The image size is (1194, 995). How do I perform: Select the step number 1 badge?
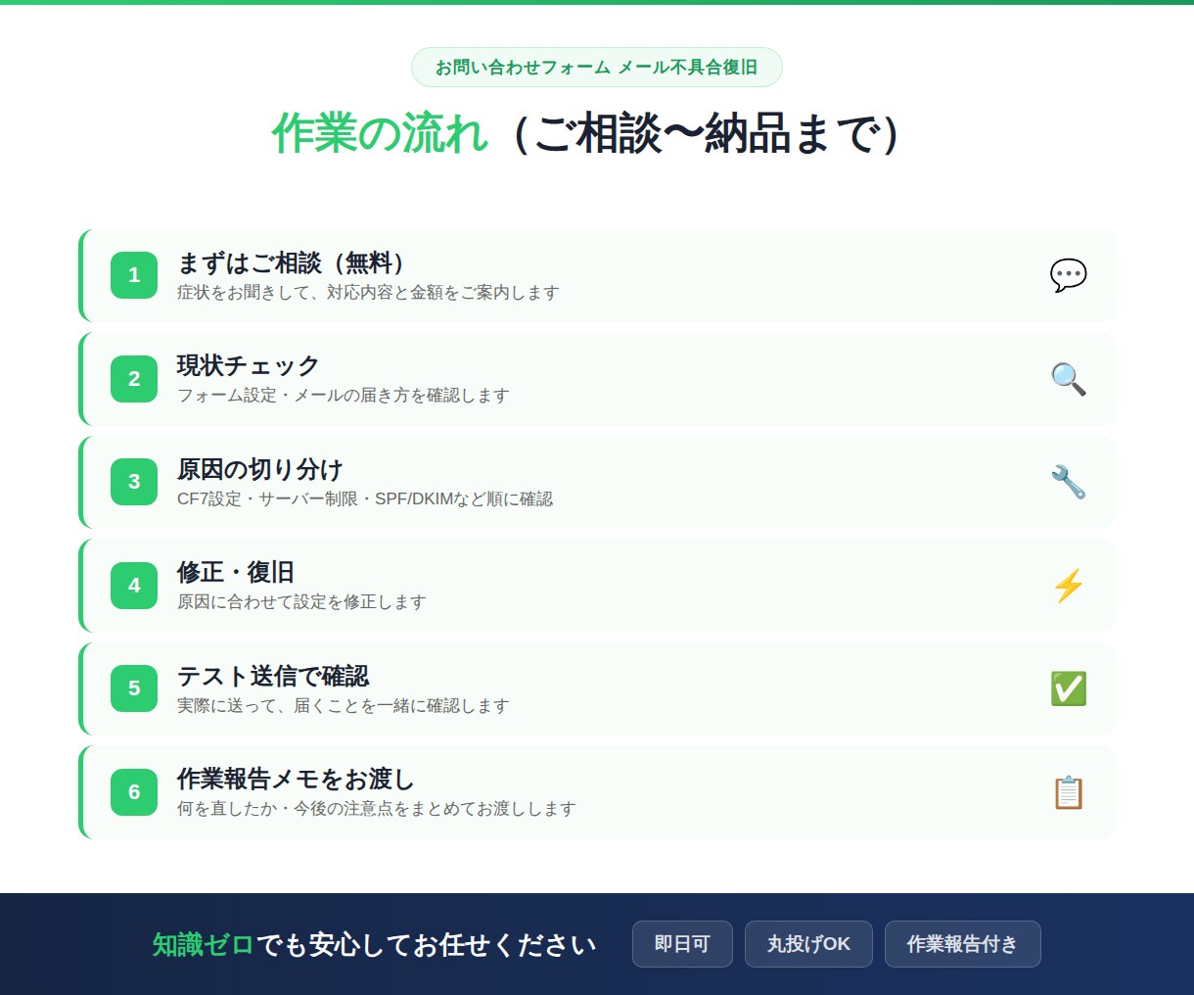[x=134, y=275]
